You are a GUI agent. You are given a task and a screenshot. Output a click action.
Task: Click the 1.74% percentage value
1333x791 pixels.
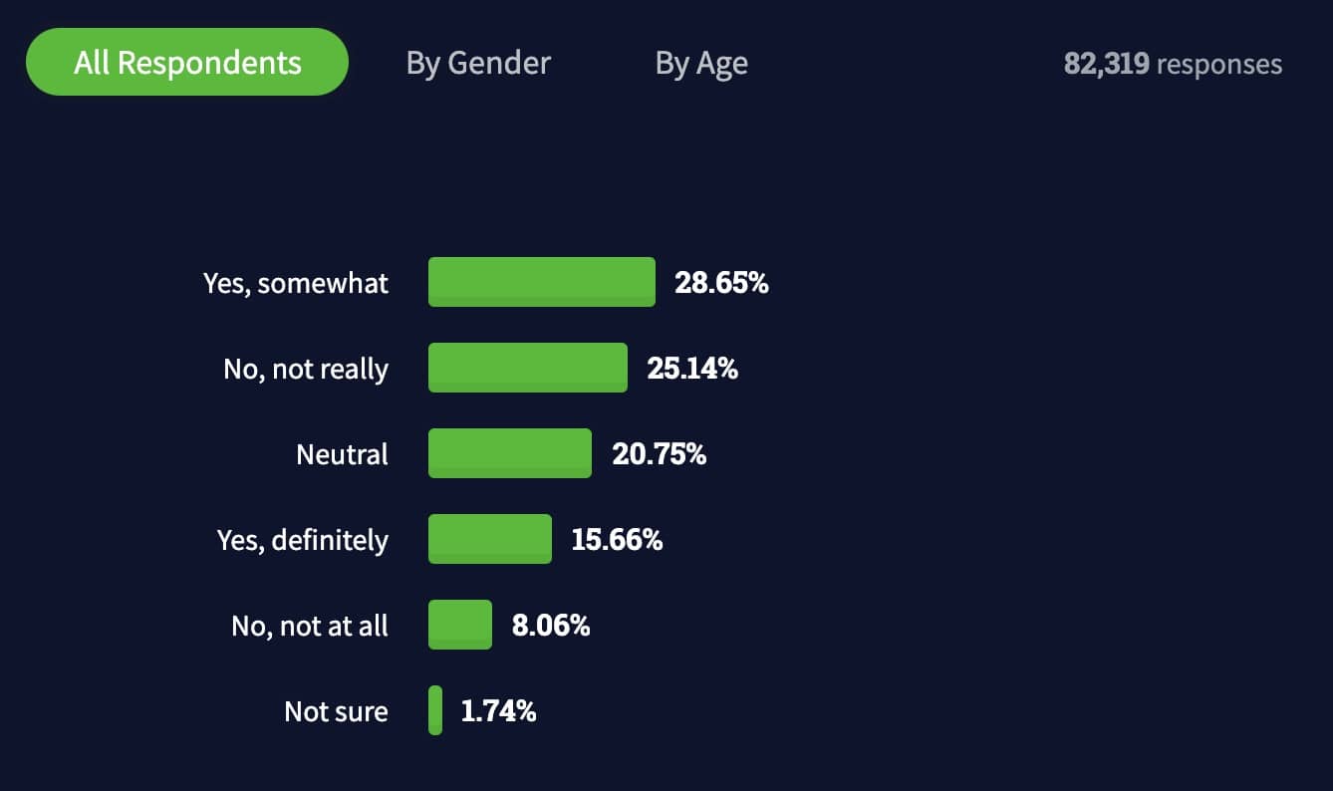[x=498, y=711]
